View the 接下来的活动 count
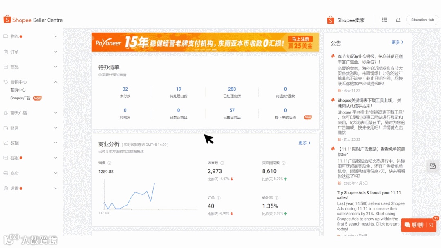The width and height of the screenshot is (441, 248). click(285, 114)
